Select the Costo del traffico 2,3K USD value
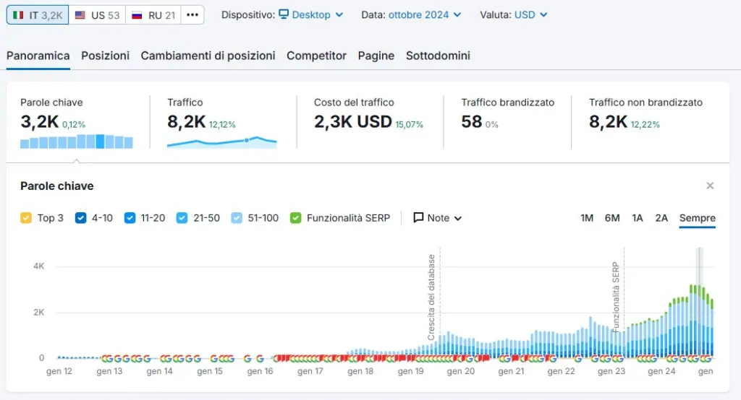The height and width of the screenshot is (400, 741). [353, 122]
